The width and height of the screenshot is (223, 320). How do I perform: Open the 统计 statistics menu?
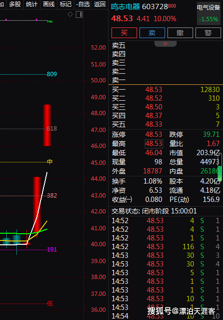coord(32,4)
